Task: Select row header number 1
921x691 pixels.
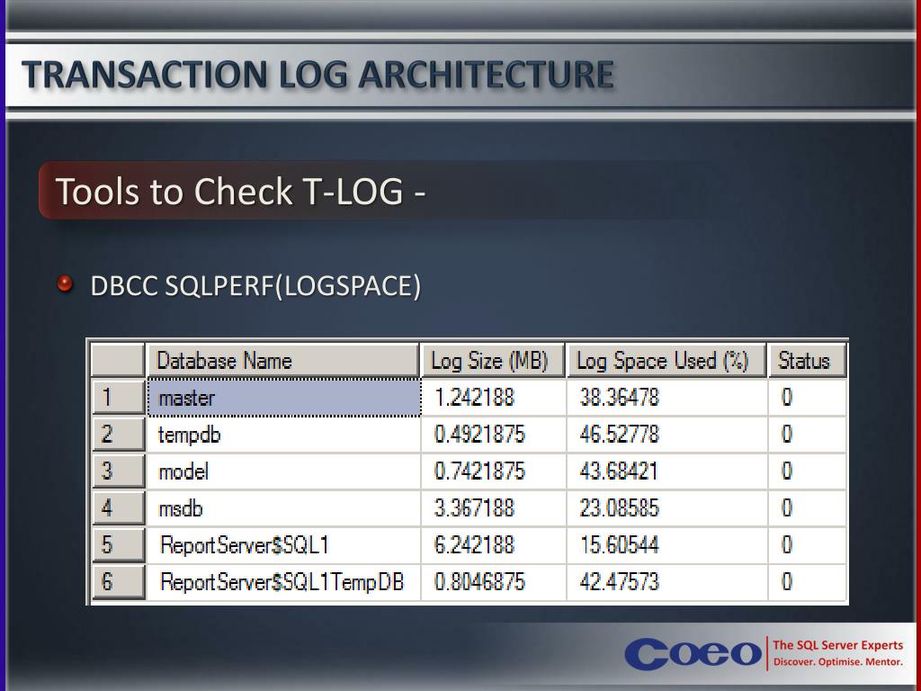Action: coord(119,397)
